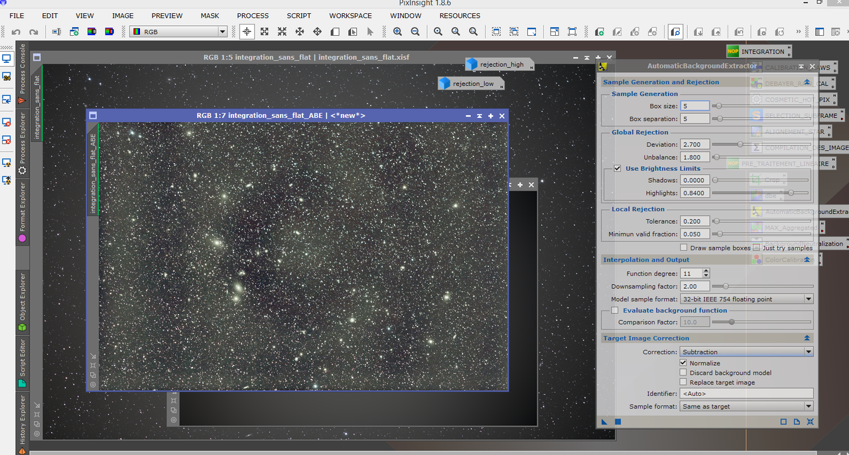
Task: Open the Sample format dropdown
Action: tap(747, 407)
